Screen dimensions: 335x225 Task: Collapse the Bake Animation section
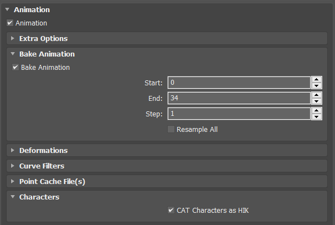[13, 54]
